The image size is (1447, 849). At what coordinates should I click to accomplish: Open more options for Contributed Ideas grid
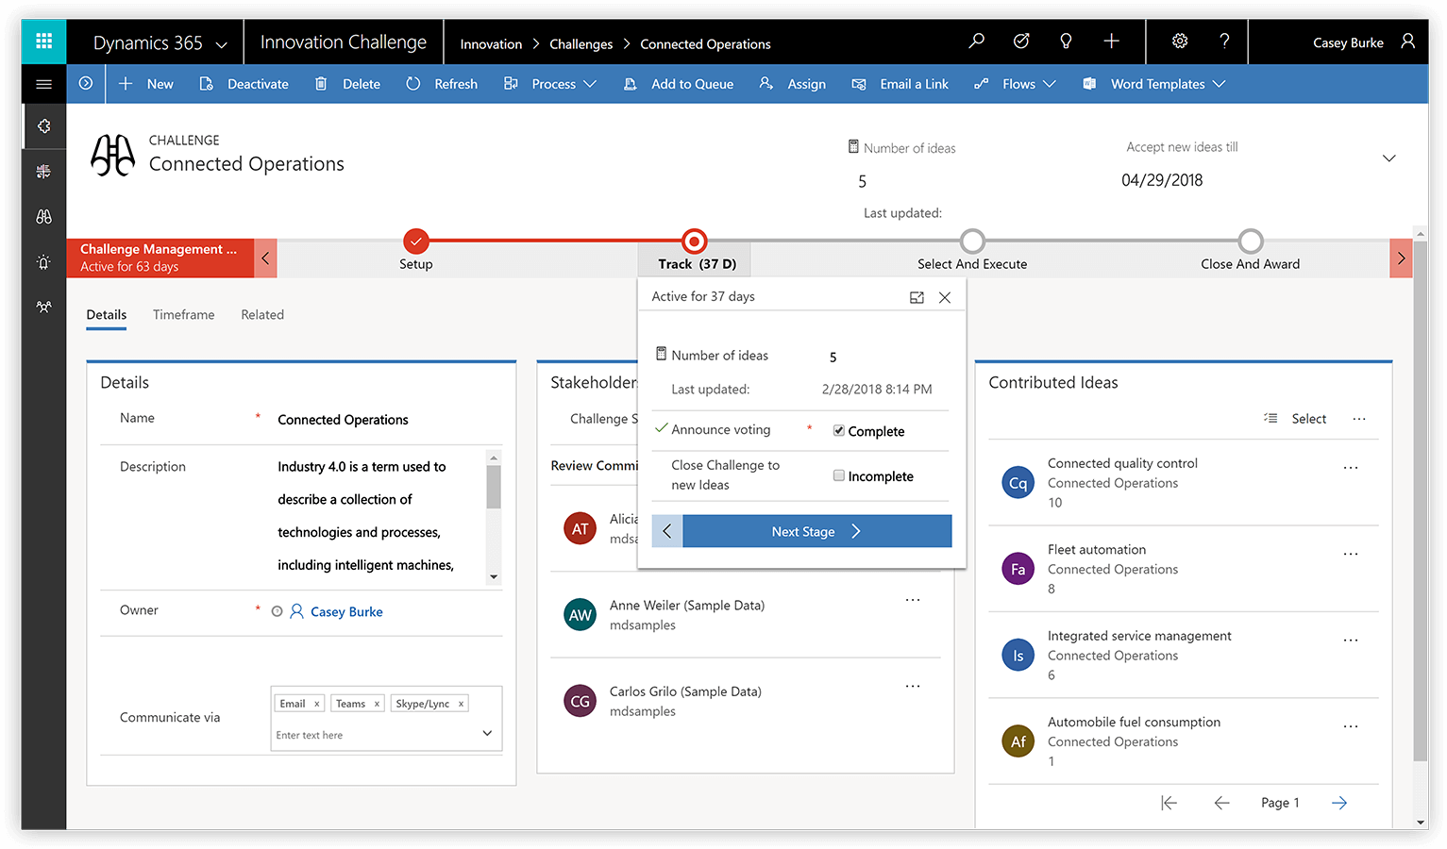(x=1359, y=419)
